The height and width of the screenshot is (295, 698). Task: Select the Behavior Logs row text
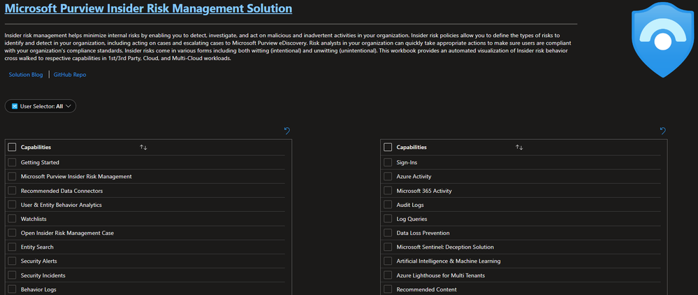tap(38, 289)
